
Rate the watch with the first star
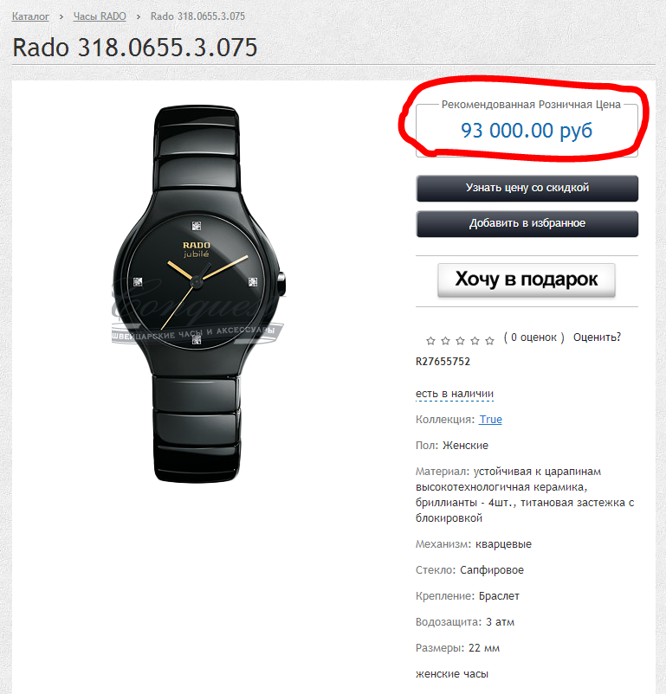(x=430, y=341)
